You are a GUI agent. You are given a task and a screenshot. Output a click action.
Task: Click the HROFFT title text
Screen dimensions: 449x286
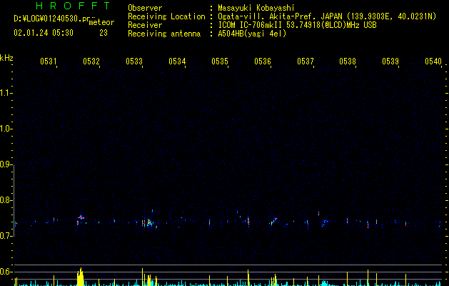pos(74,6)
